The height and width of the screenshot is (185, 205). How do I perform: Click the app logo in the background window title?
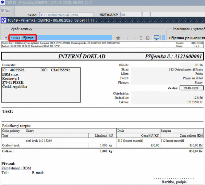tap(2, 2)
